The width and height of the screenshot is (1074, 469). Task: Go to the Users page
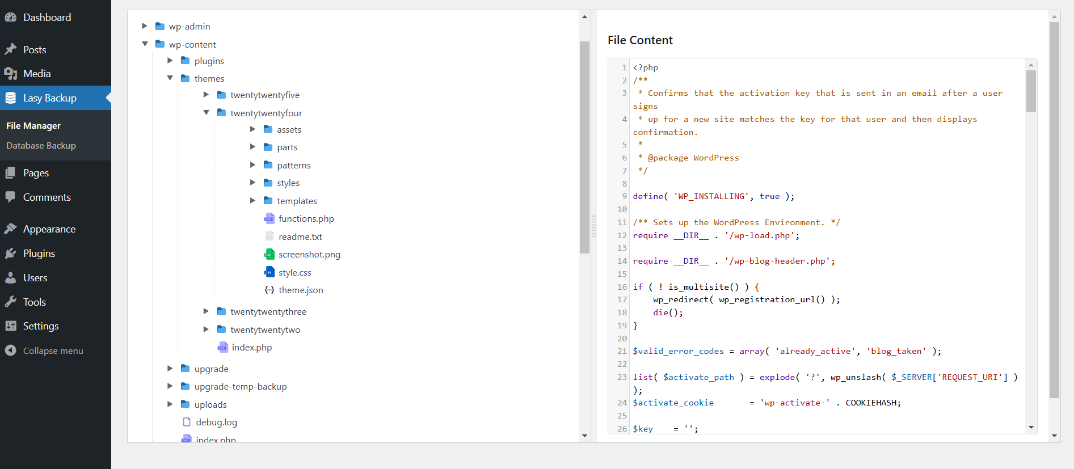coord(56,278)
